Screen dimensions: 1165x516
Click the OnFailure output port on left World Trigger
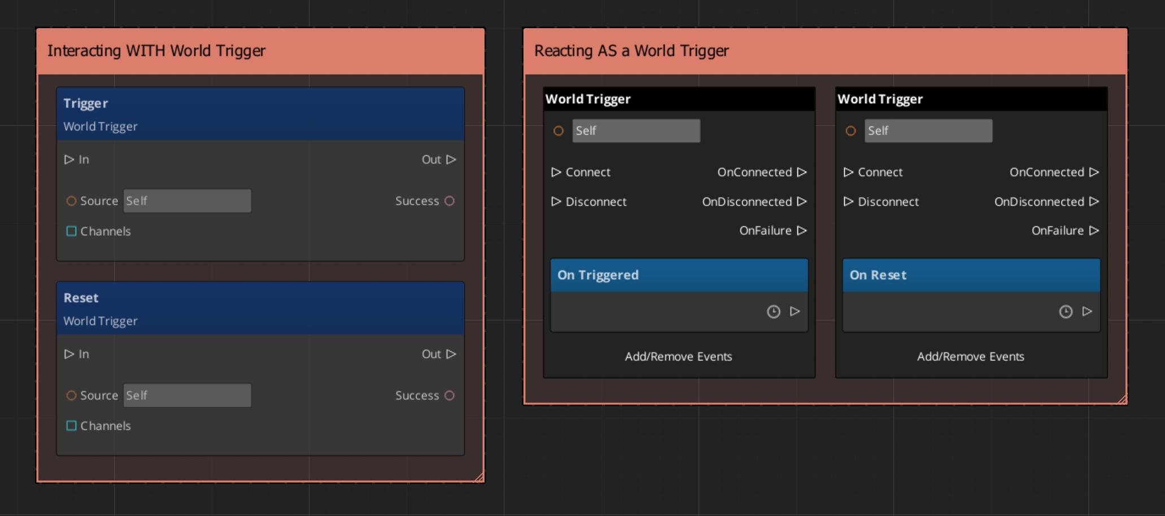pos(801,231)
